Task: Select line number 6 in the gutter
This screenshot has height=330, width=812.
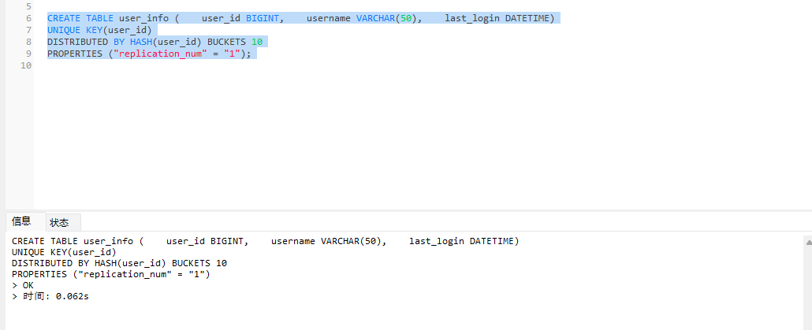Action: 28,18
